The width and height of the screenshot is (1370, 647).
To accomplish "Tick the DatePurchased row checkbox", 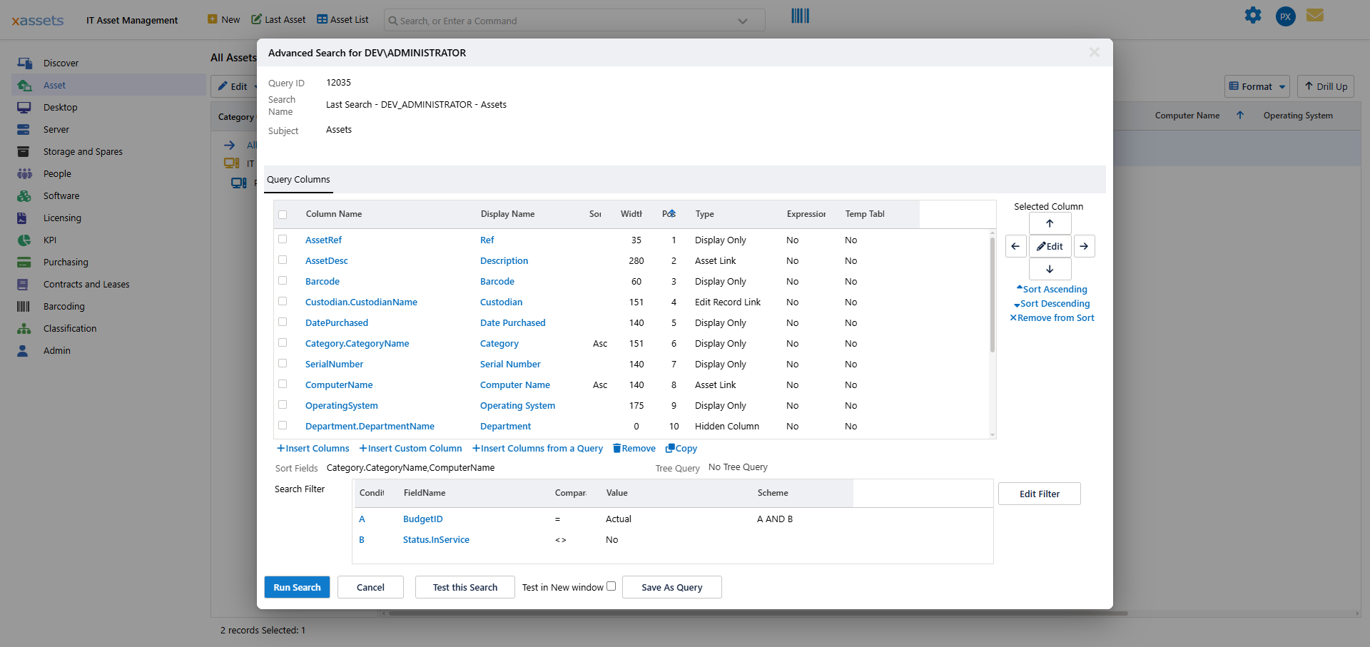I will (283, 322).
